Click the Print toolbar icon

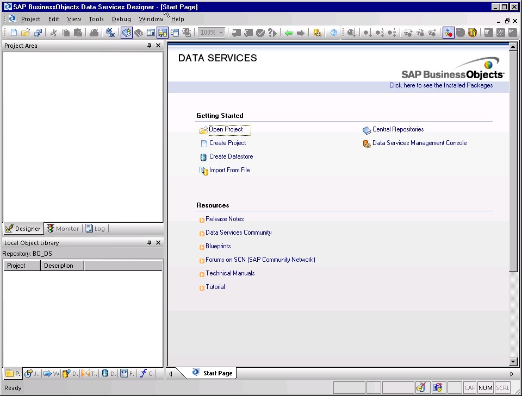pos(95,33)
